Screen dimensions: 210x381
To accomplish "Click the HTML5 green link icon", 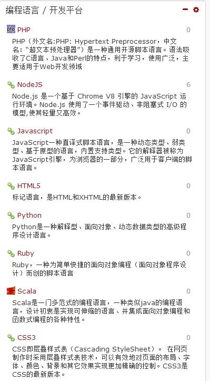I will point(11,185).
